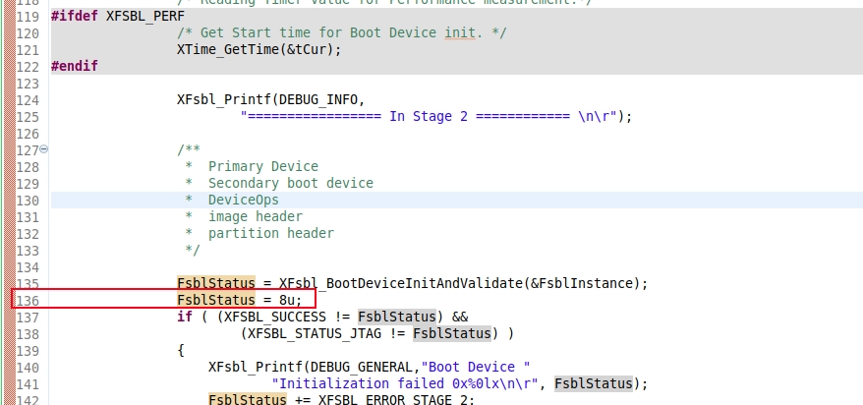Image resolution: width=863 pixels, height=405 pixels.
Task: Click the 'Secondary boot device' comment line
Action: [x=290, y=183]
